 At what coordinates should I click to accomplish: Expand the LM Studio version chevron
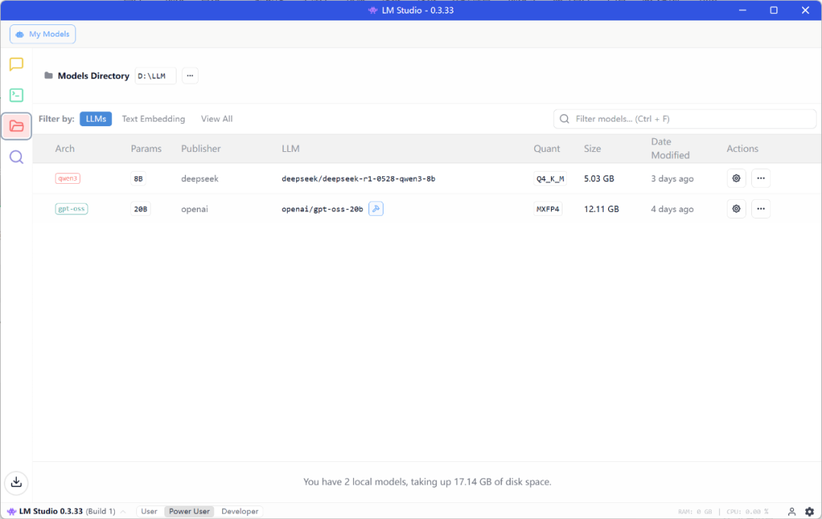[123, 511]
